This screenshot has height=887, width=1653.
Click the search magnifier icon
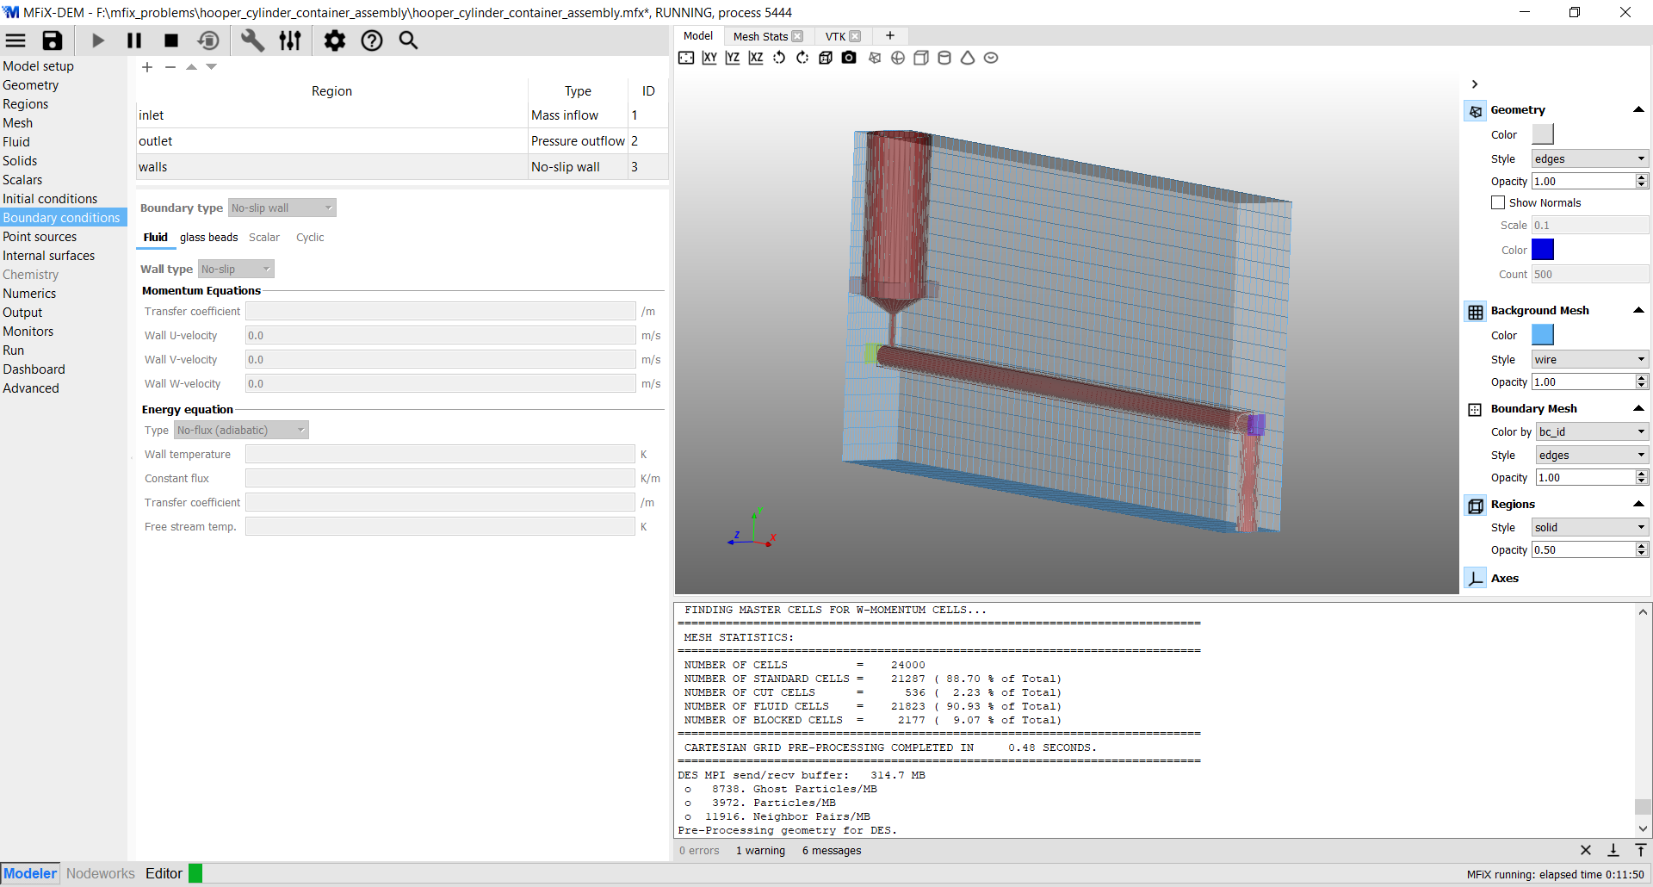coord(408,40)
